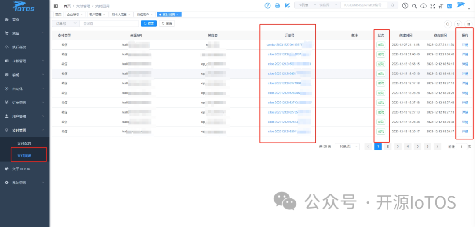The width and height of the screenshot is (475, 227).
Task: Open 支付配置 submenu item
Action: [24, 143]
